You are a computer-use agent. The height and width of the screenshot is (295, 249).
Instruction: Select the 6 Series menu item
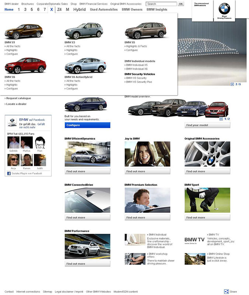(38, 10)
